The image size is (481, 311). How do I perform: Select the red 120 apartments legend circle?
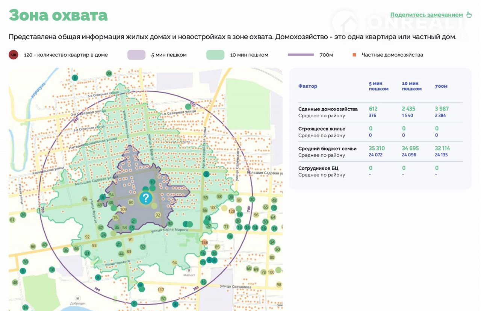(x=14, y=55)
